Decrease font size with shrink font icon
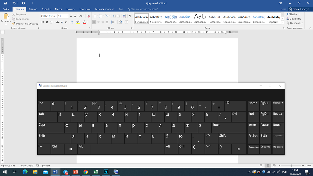 point(75,16)
